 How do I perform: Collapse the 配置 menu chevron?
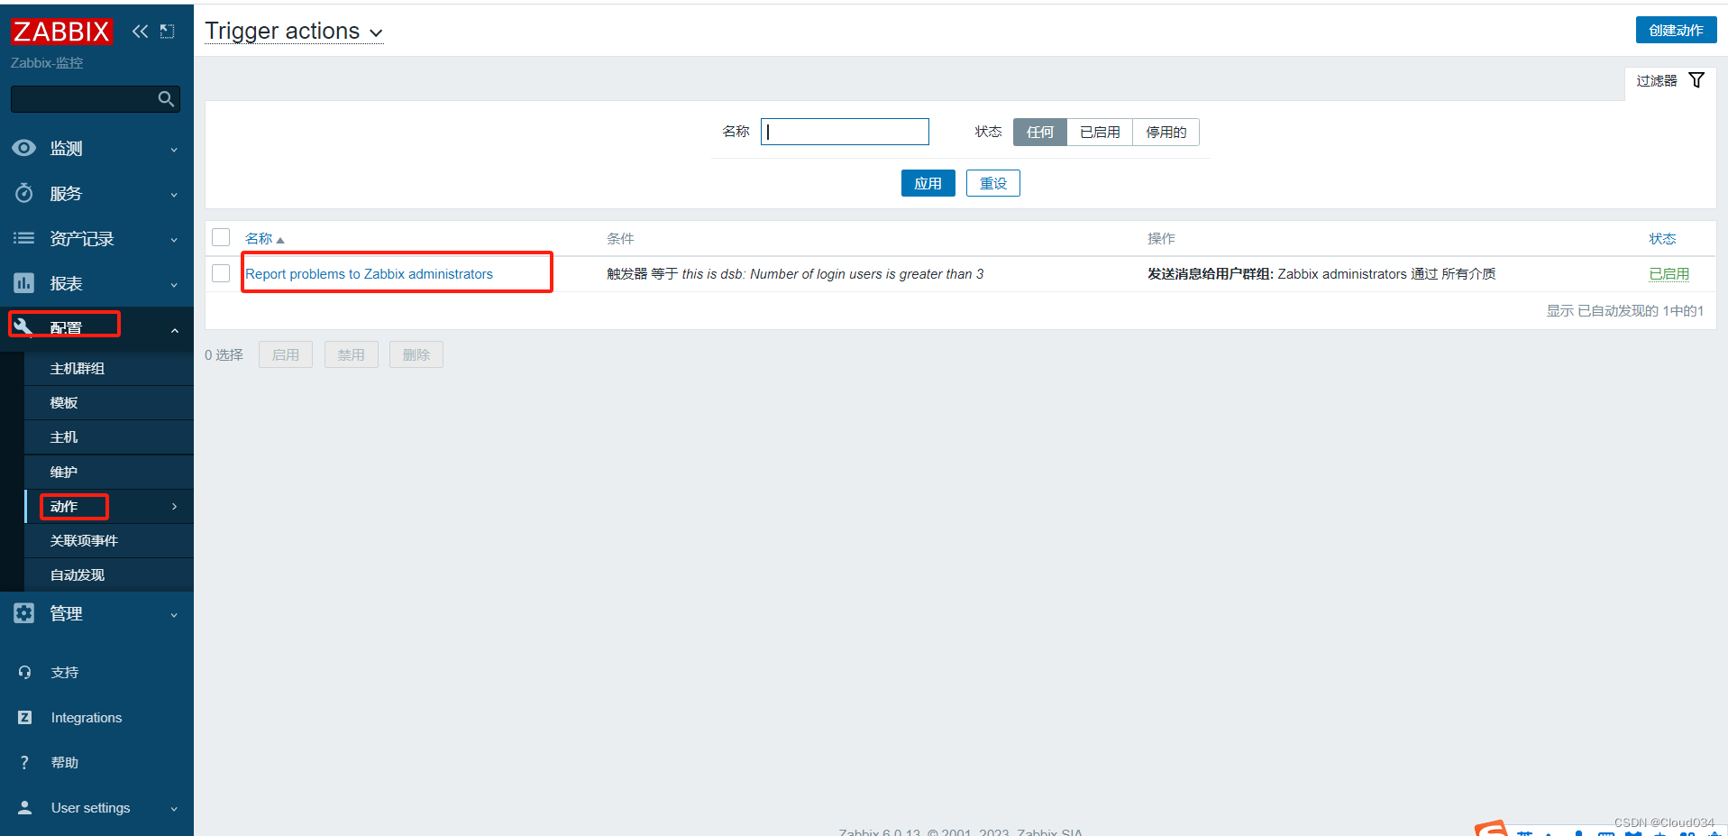click(174, 331)
